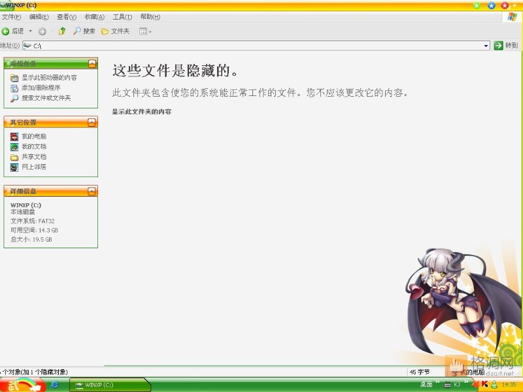The height and width of the screenshot is (392, 523).
Task: Click the 转到 Go button
Action: click(x=506, y=45)
